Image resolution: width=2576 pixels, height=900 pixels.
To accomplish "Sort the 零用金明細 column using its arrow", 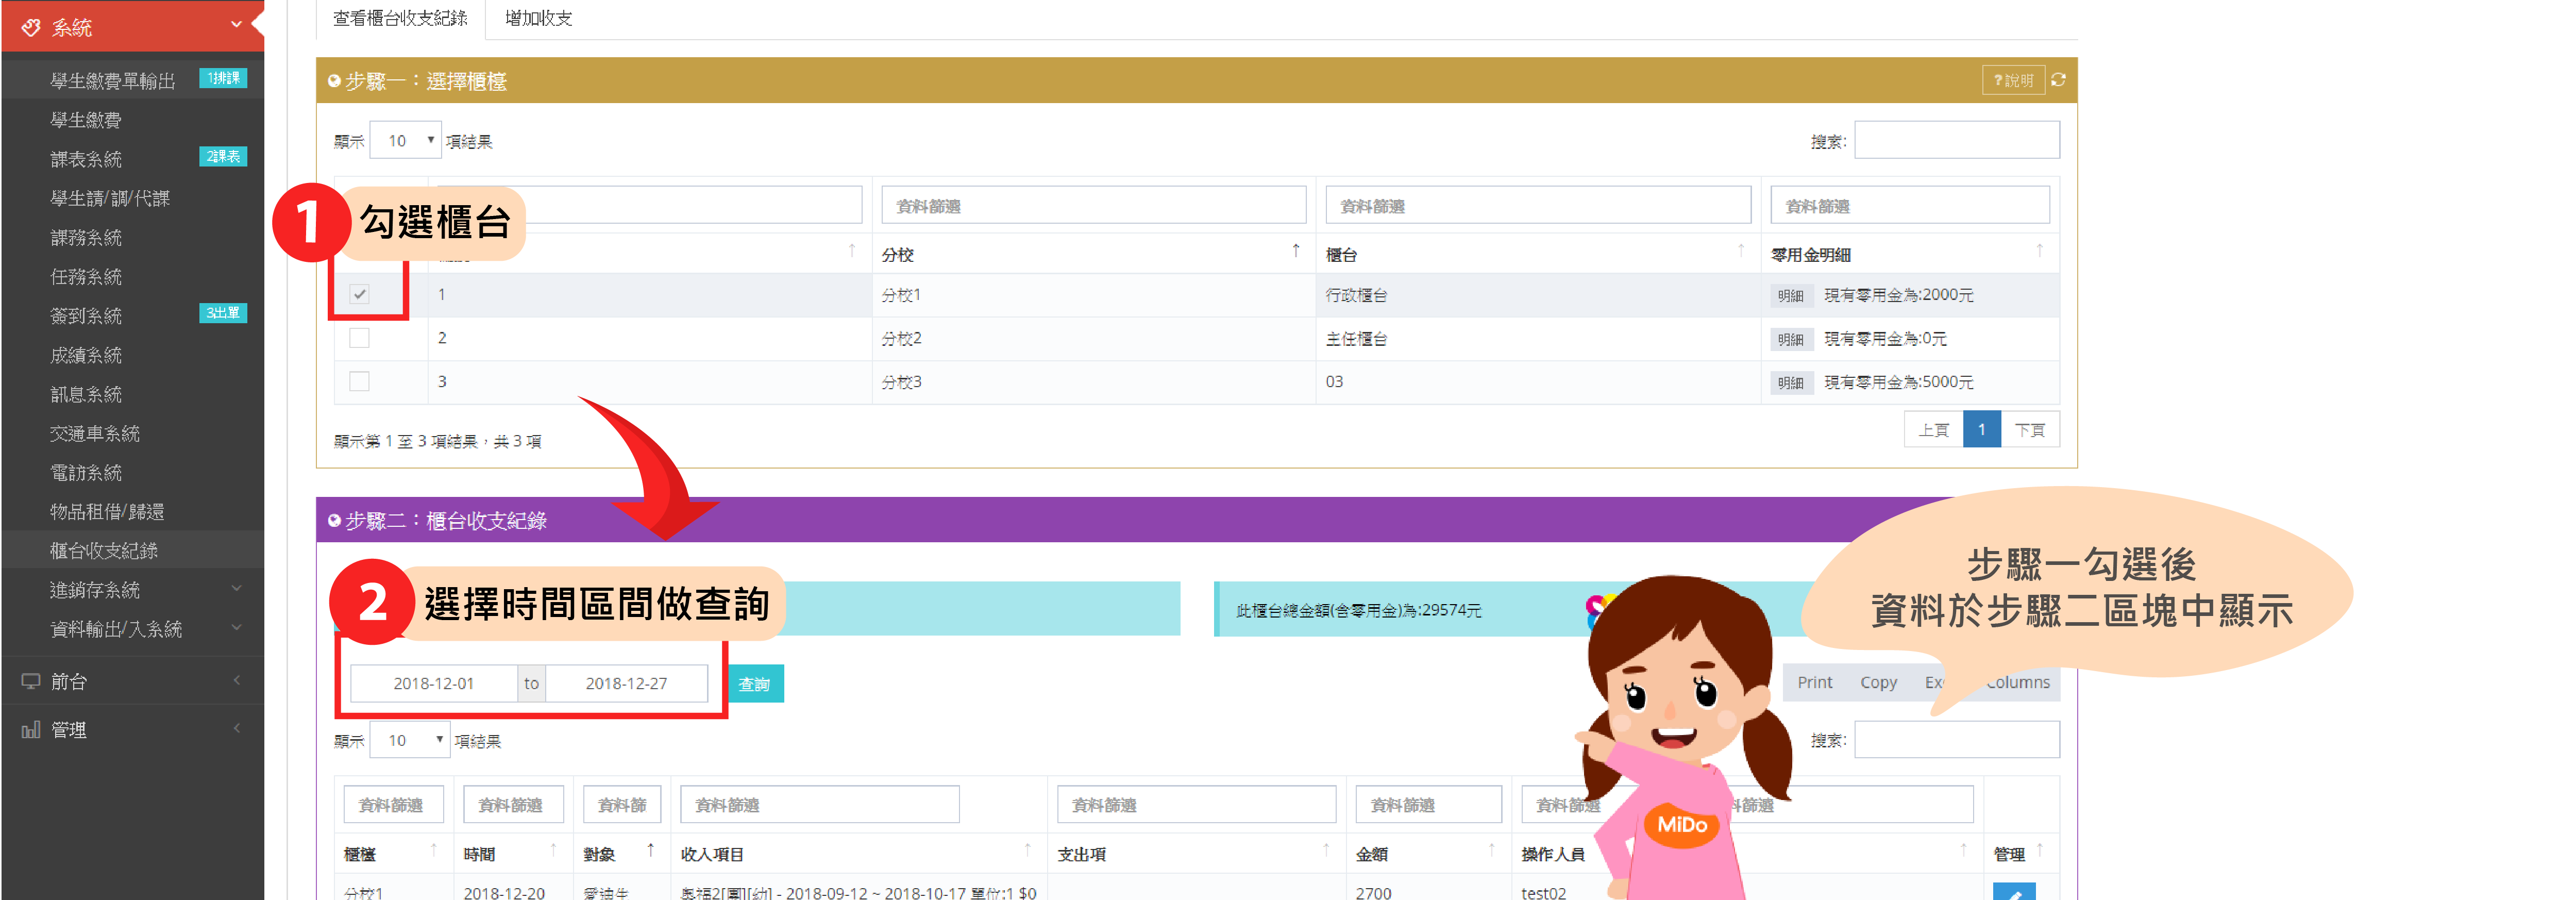I will [2039, 251].
